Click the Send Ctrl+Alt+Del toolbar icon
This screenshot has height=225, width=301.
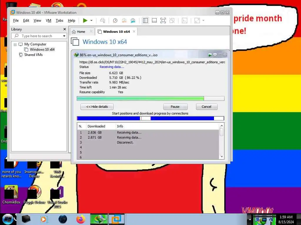click(x=103, y=21)
